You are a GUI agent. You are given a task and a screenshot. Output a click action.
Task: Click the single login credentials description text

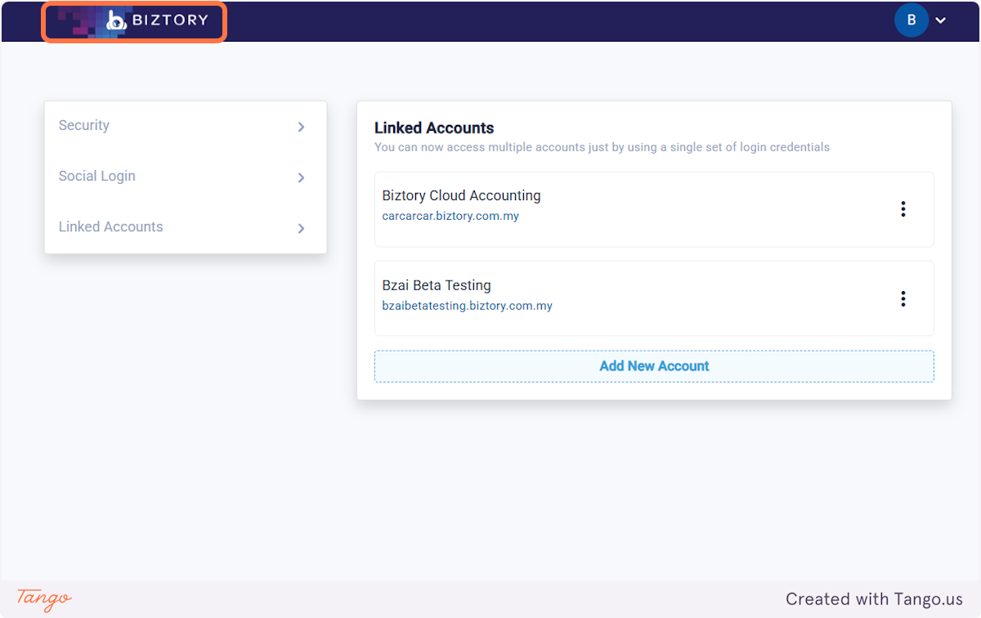point(602,148)
